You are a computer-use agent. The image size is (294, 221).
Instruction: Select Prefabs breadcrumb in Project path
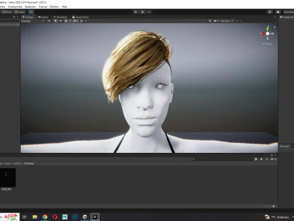[x=29, y=163]
